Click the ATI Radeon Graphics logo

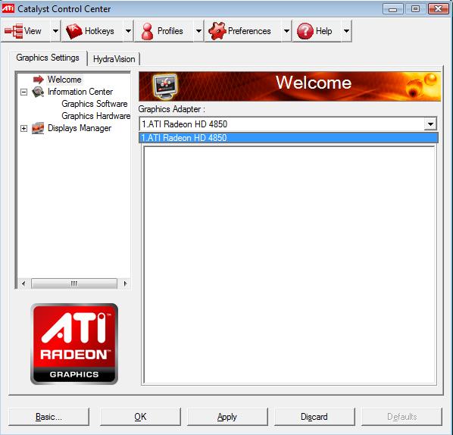pyautogui.click(x=74, y=344)
